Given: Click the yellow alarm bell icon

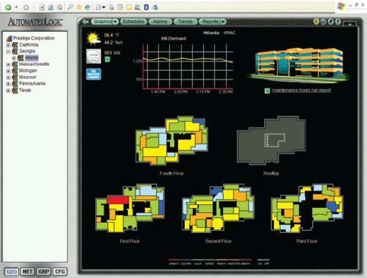Looking at the screenshot, I should click(316, 22).
